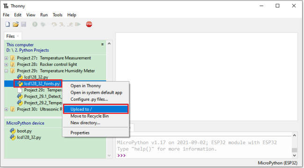
Task: Collapse Project 29 Temperature Humidity Meter folder
Action: pos(6,71)
